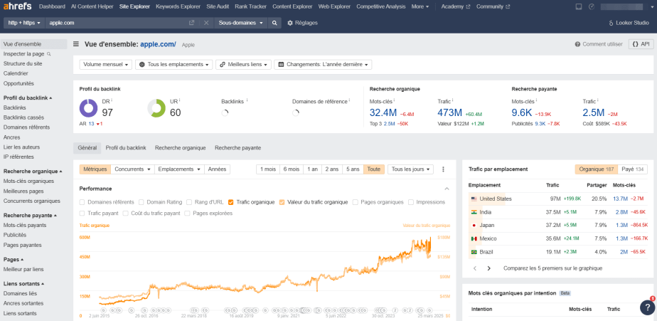Open Backlinks cassés in sidebar

(23, 117)
